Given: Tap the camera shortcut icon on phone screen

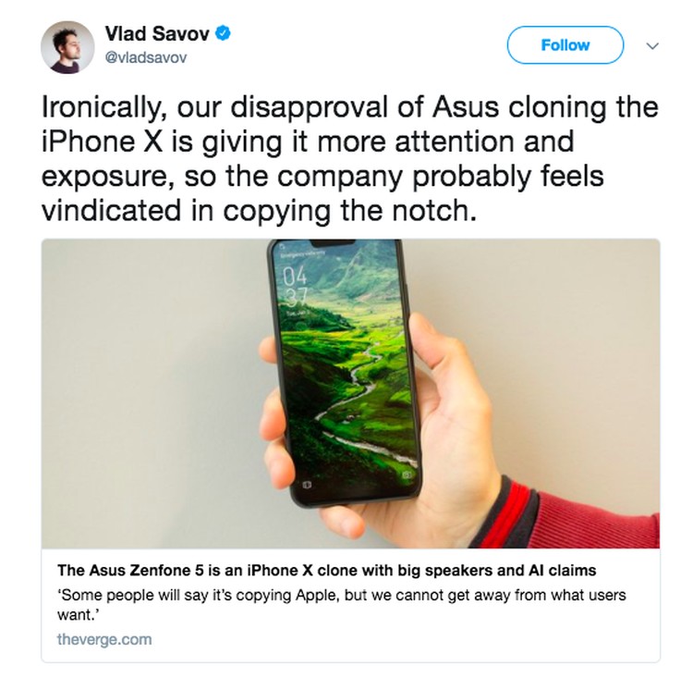Looking at the screenshot, I should [x=407, y=475].
